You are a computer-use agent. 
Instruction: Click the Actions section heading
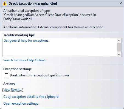(x=9, y=84)
